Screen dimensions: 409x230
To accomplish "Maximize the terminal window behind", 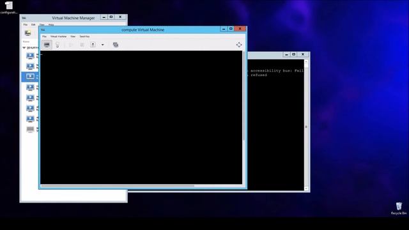I will pyautogui.click(x=294, y=54).
